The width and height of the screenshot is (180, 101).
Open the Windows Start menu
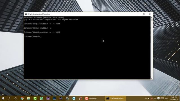click(x=3, y=98)
